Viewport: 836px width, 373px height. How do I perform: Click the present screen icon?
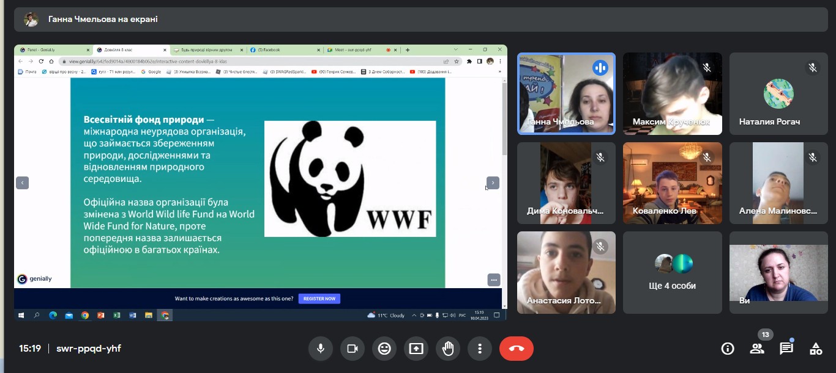[416, 349]
